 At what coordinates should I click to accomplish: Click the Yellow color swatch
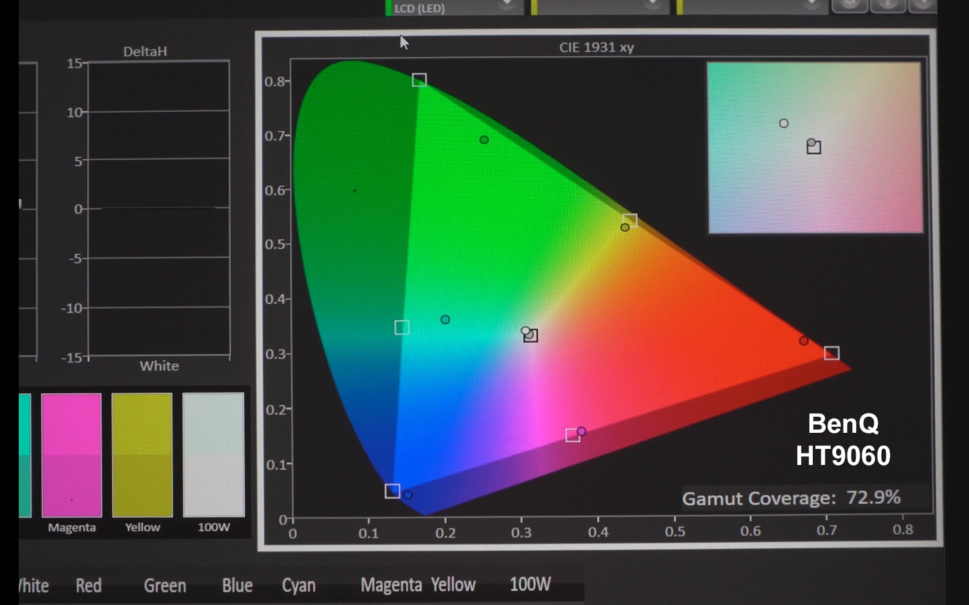coord(142,455)
